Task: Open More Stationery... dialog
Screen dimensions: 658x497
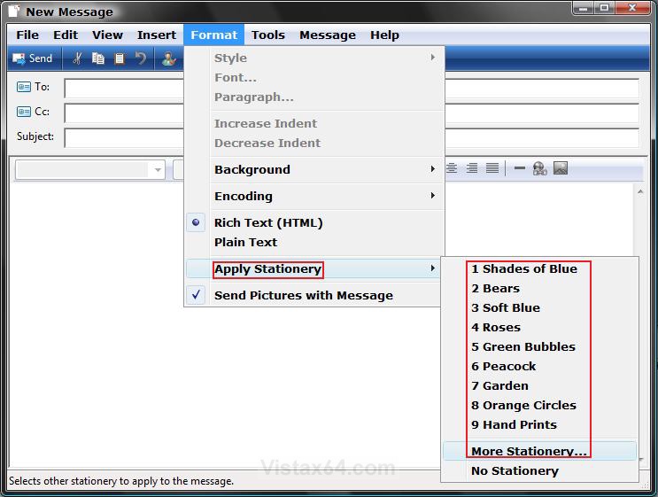Action: 539,451
